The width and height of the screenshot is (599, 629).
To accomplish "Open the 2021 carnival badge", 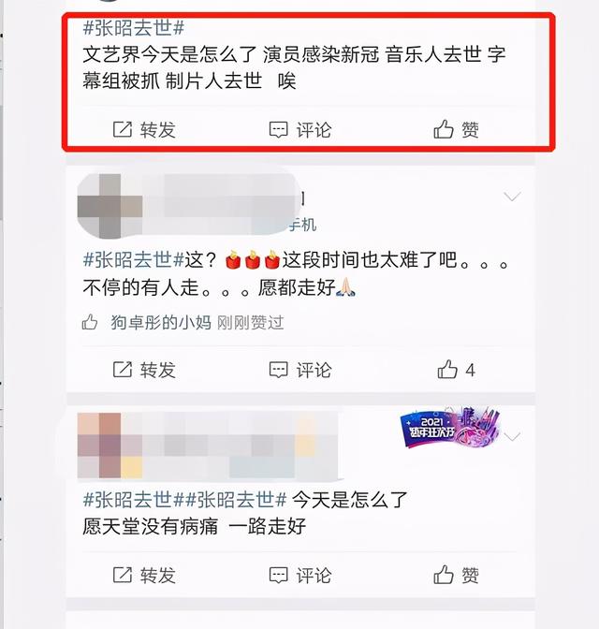I will pyautogui.click(x=450, y=428).
